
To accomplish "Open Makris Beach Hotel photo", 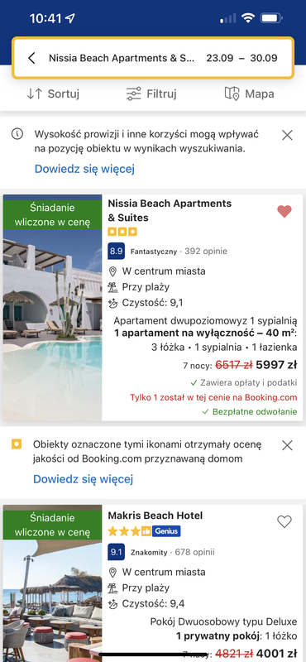I will click(x=52, y=583).
